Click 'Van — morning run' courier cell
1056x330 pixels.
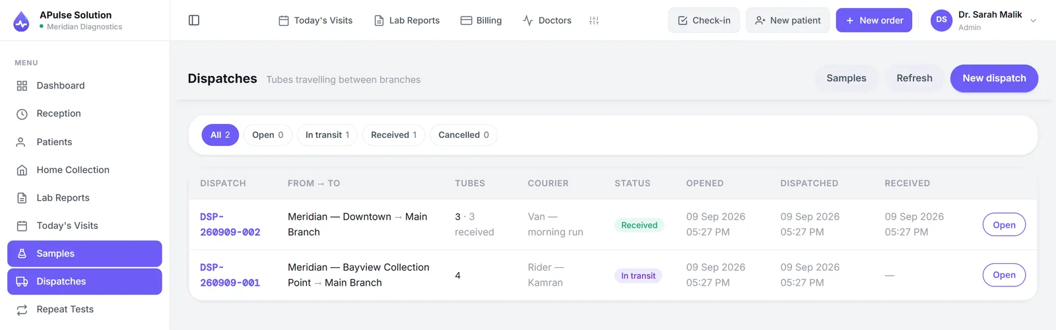pos(556,224)
